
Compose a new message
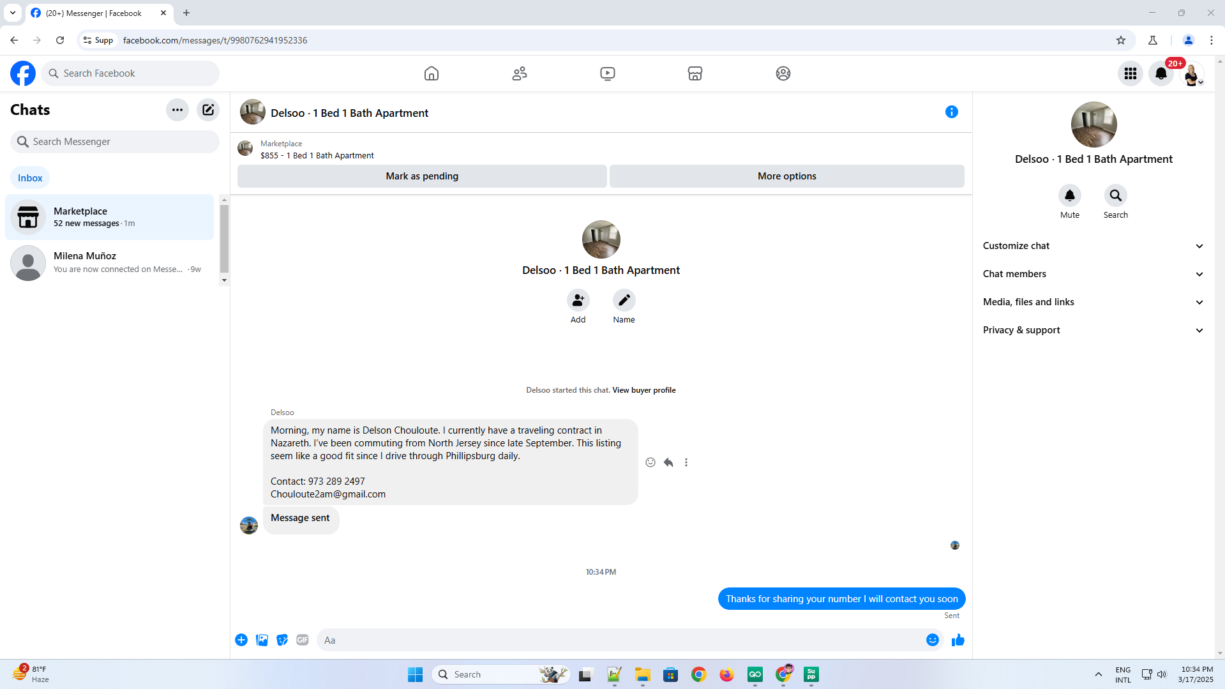click(x=208, y=110)
